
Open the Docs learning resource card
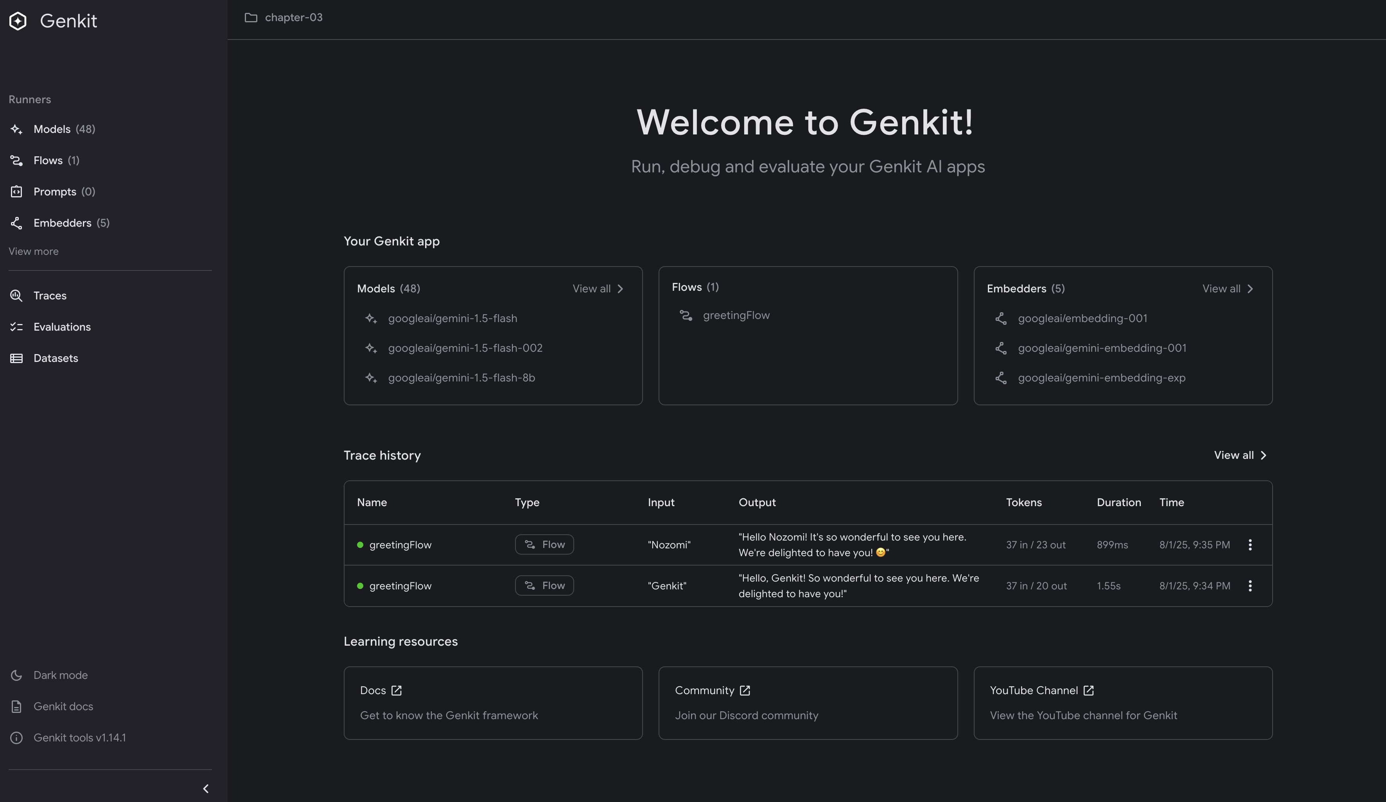point(493,704)
